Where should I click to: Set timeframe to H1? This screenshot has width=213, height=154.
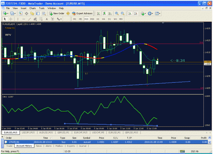[x=98, y=19]
